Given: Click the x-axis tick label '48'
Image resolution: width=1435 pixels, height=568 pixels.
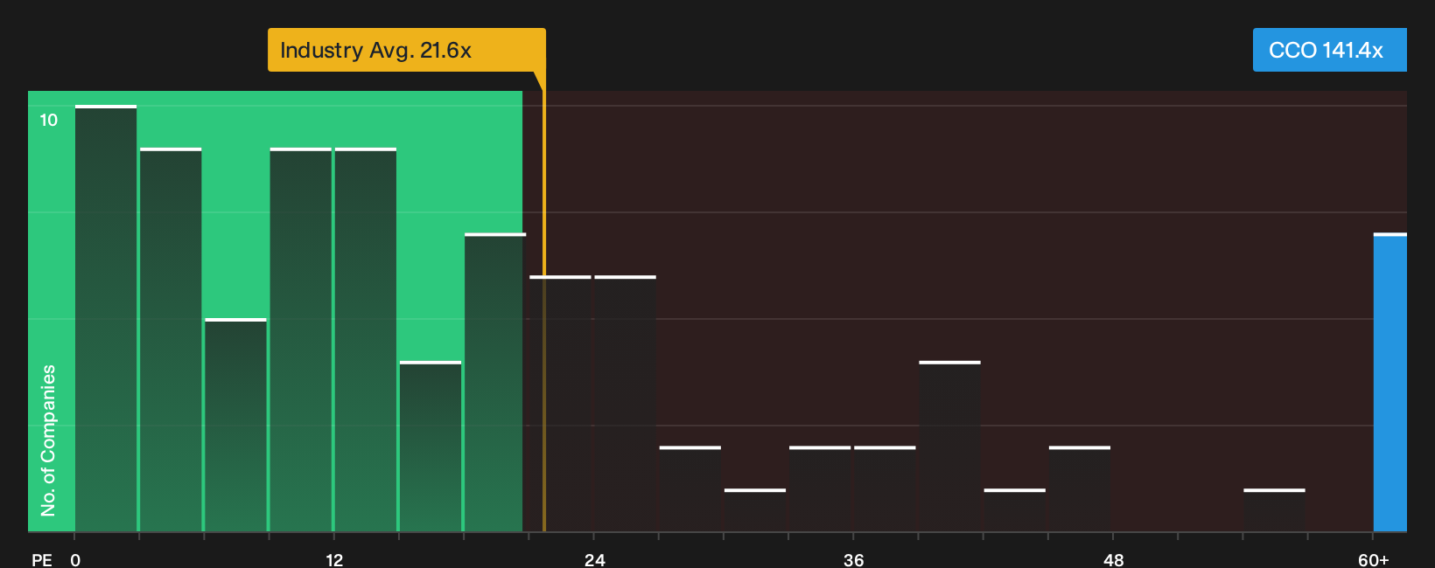Looking at the screenshot, I should click(1113, 560).
